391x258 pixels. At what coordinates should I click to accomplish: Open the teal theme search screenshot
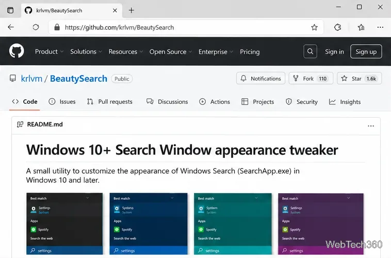point(233,224)
